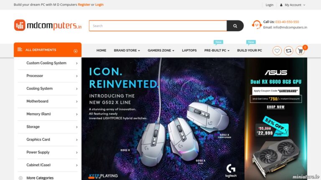This screenshot has height=180, width=321.
Task: Open the compare products icon
Action: pos(288,50)
